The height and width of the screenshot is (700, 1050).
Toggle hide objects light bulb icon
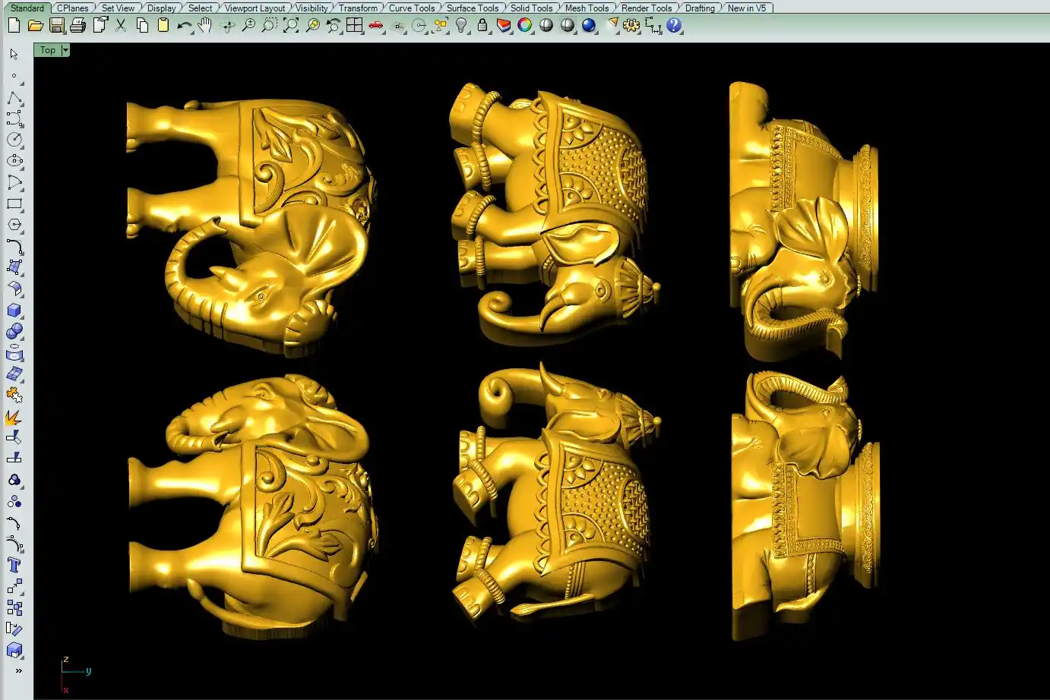461,26
